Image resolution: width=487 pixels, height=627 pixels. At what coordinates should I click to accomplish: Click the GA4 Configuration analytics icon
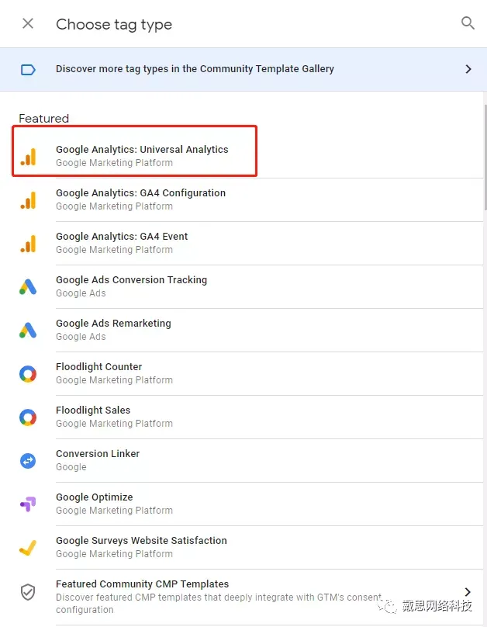click(x=29, y=200)
